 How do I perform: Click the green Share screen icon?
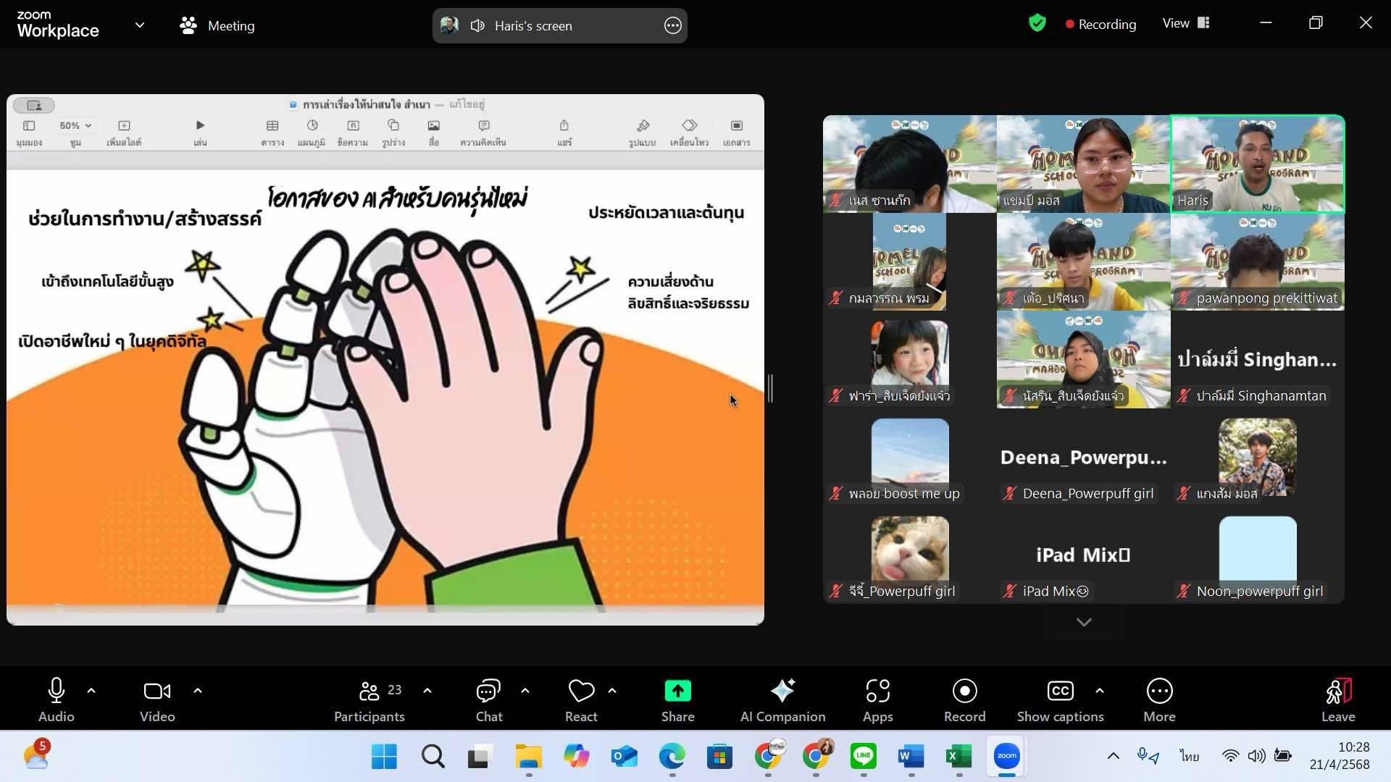point(677,691)
